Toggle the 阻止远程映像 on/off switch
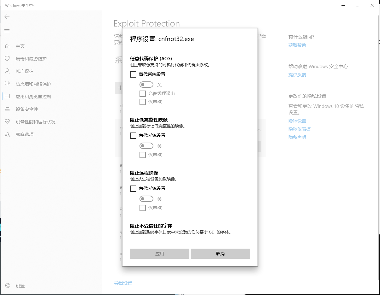The width and height of the screenshot is (380, 295). tap(146, 199)
